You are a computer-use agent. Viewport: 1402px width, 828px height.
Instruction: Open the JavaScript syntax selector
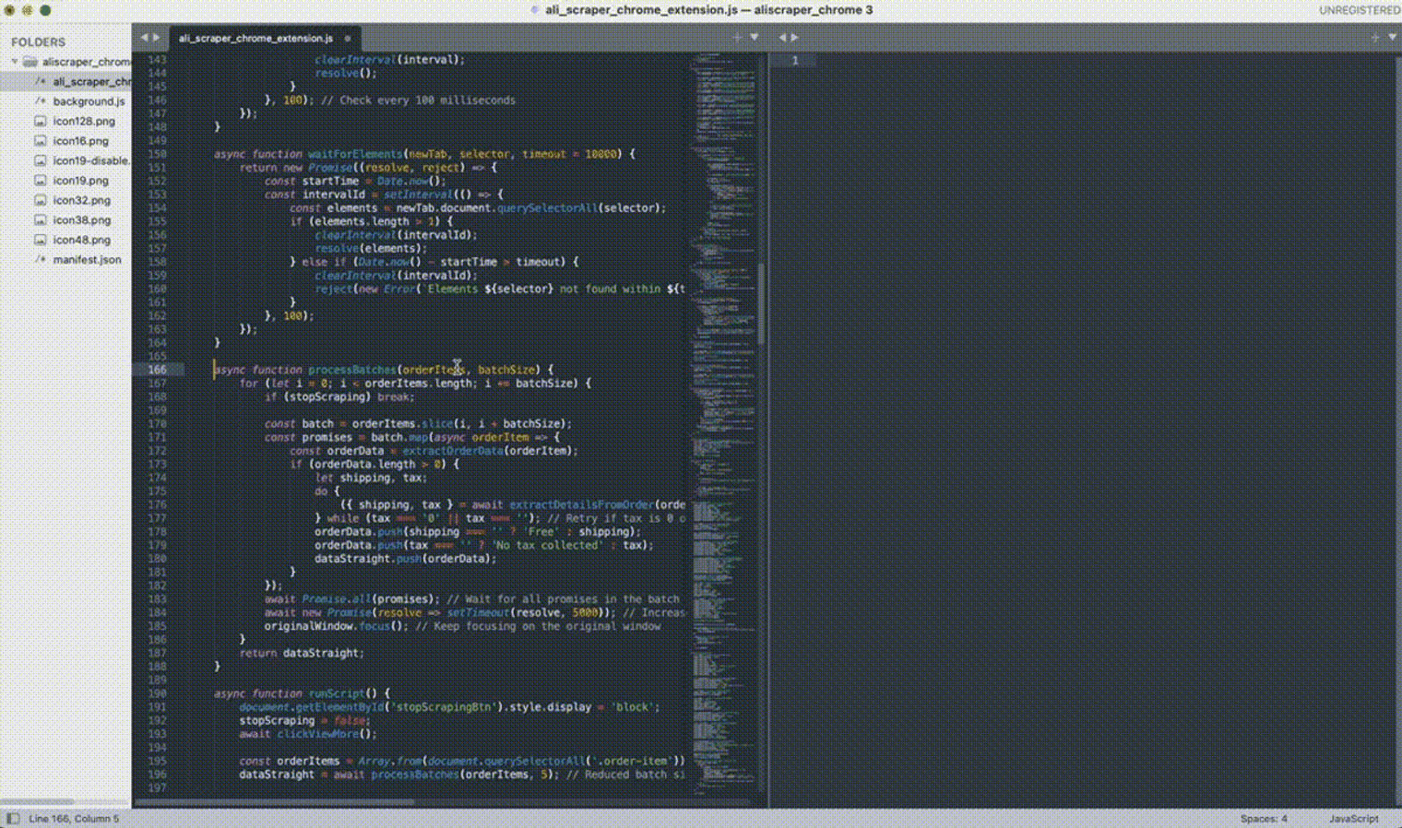(x=1353, y=819)
